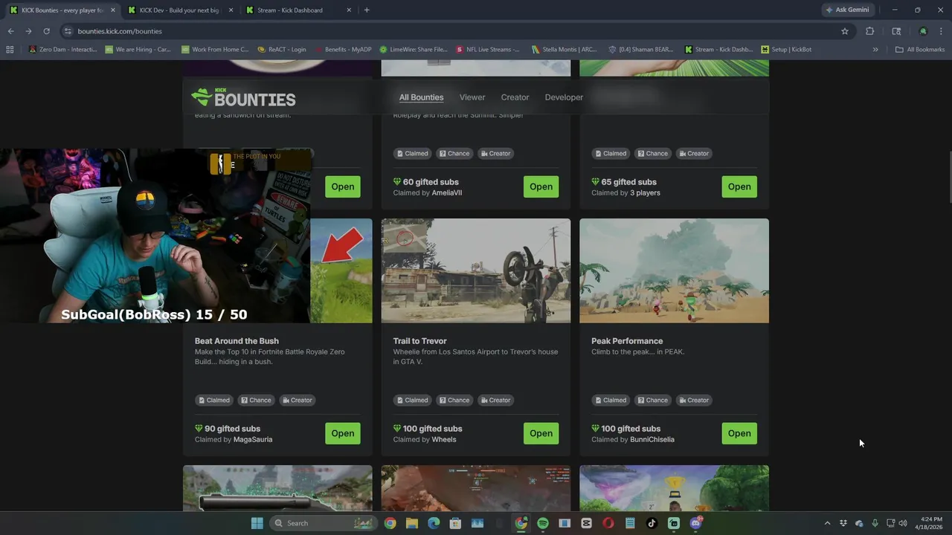Open the Zero Dam bookmark

(x=62, y=50)
